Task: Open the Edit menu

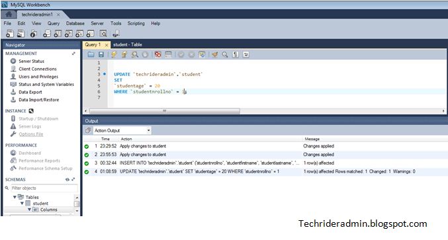Action: click(21, 23)
